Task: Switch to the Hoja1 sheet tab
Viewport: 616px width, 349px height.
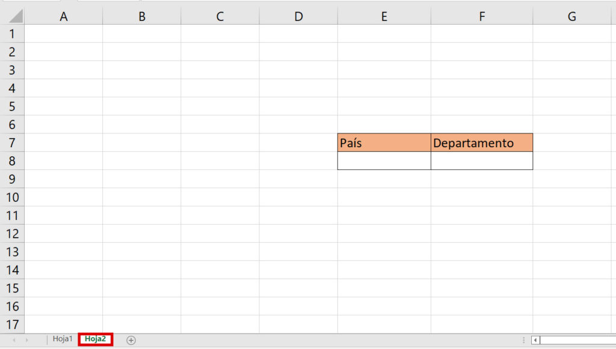Action: click(x=63, y=339)
